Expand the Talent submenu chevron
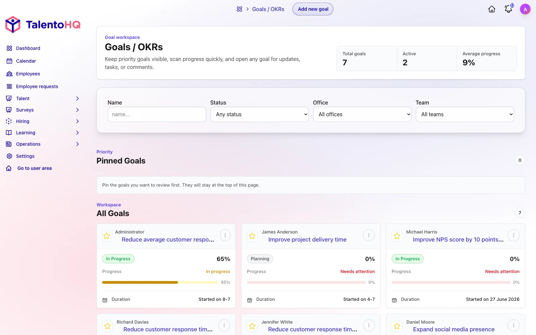 (x=77, y=98)
